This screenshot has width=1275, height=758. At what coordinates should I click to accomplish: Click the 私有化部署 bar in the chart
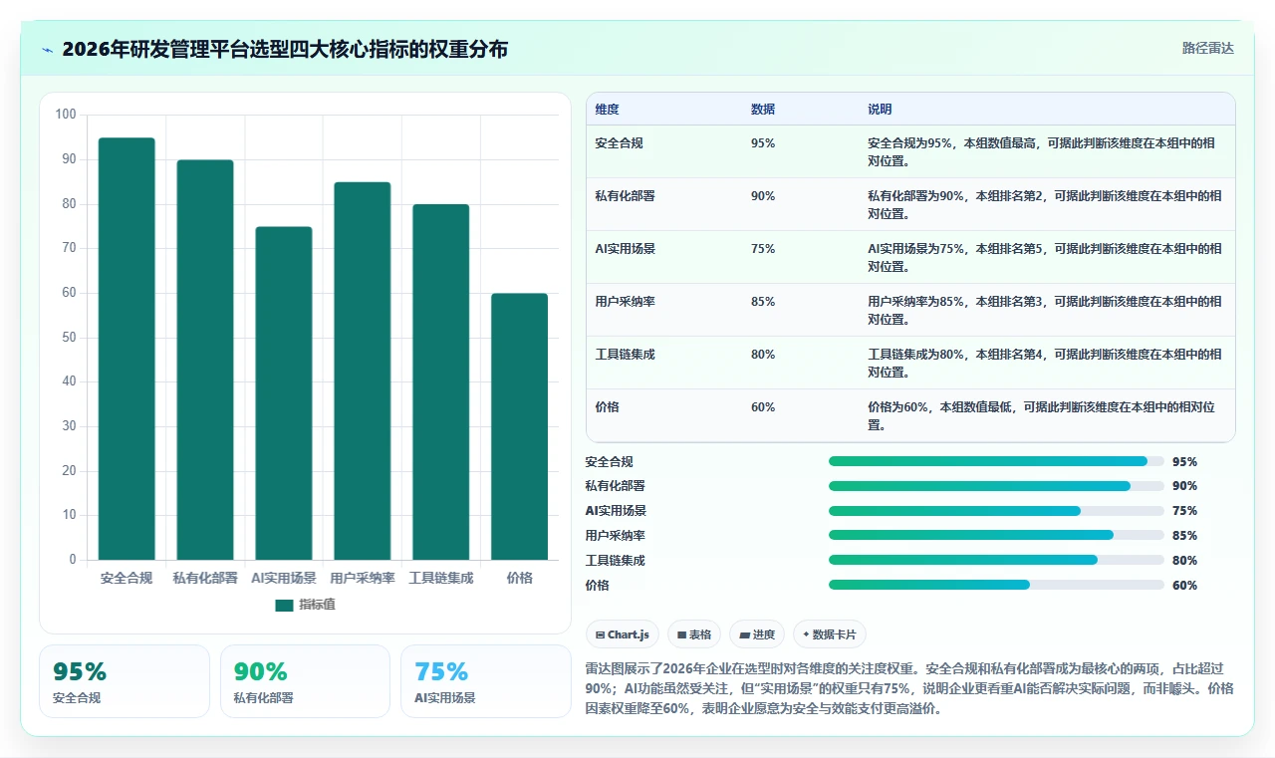205,360
